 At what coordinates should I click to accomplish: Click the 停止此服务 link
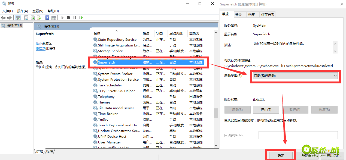[44, 44]
